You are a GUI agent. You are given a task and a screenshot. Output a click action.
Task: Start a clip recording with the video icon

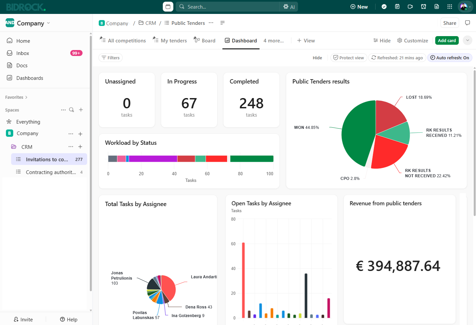pos(410,7)
